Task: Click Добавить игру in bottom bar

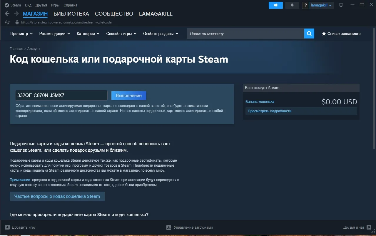Action: coord(24,227)
